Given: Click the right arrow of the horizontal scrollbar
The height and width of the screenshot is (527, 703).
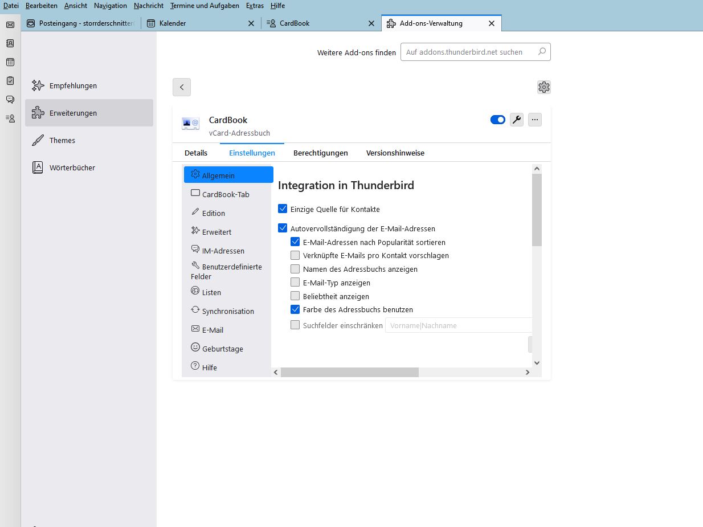Looking at the screenshot, I should [528, 372].
